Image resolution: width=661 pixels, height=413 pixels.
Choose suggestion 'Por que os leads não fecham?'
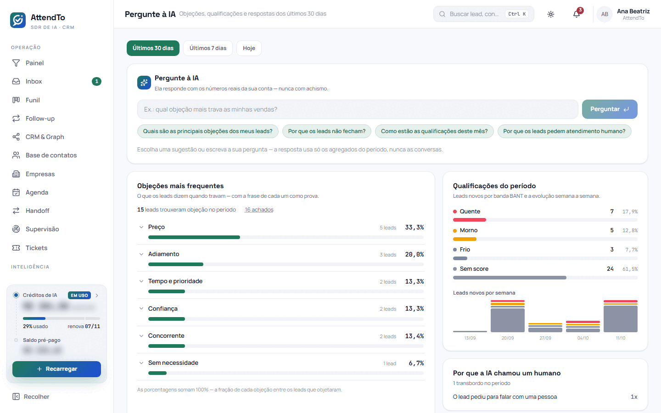[x=327, y=131]
